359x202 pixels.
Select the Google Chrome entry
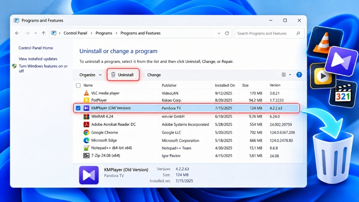point(188,133)
